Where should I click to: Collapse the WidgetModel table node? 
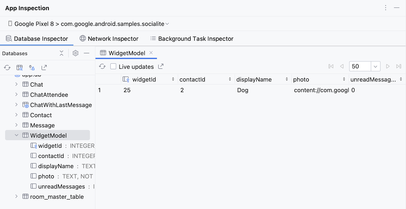point(16,135)
